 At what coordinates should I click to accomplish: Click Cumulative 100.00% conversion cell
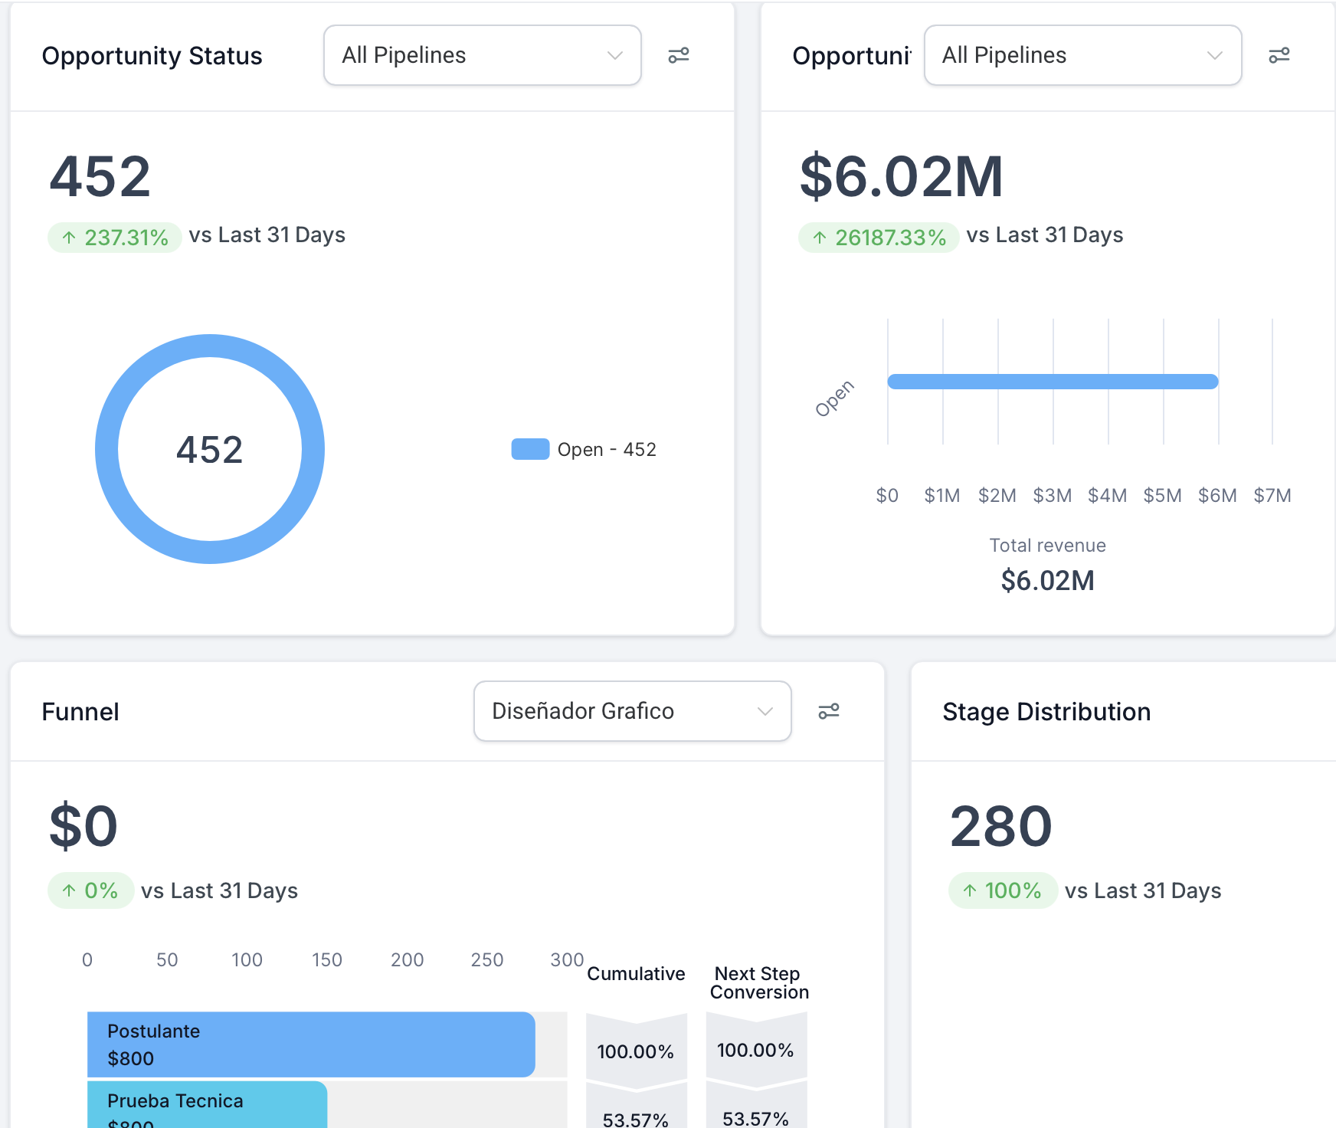(x=636, y=1051)
